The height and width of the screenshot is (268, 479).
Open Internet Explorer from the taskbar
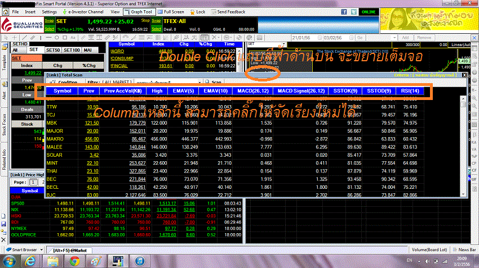[30, 261]
